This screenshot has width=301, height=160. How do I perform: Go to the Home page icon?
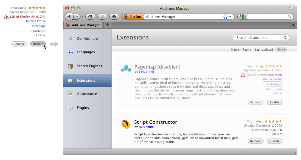coord(114,17)
